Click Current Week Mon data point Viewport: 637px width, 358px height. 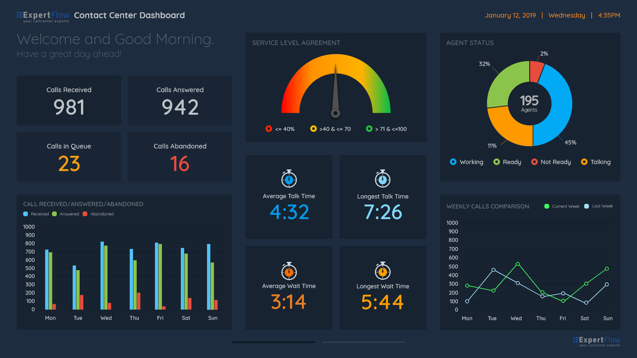tap(467, 285)
